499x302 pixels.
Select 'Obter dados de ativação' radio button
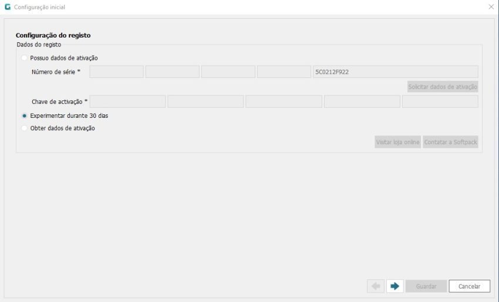(24, 128)
